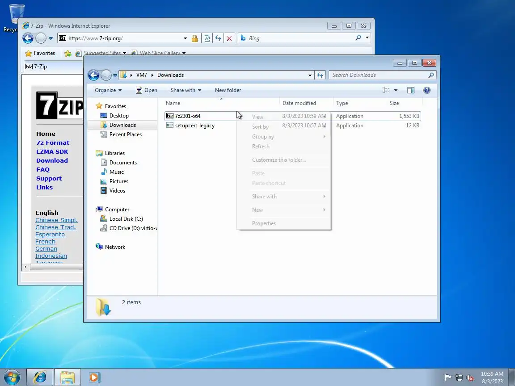
Task: Go back in Explorer using back arrow
Action: click(x=93, y=75)
